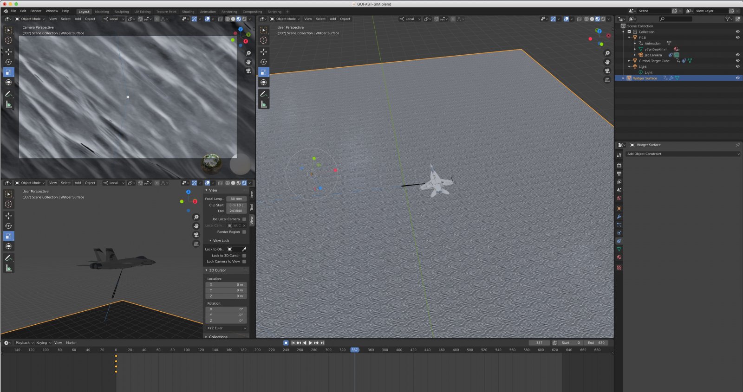Click the Focal Length 50 mm field
743x392 pixels.
(236, 199)
